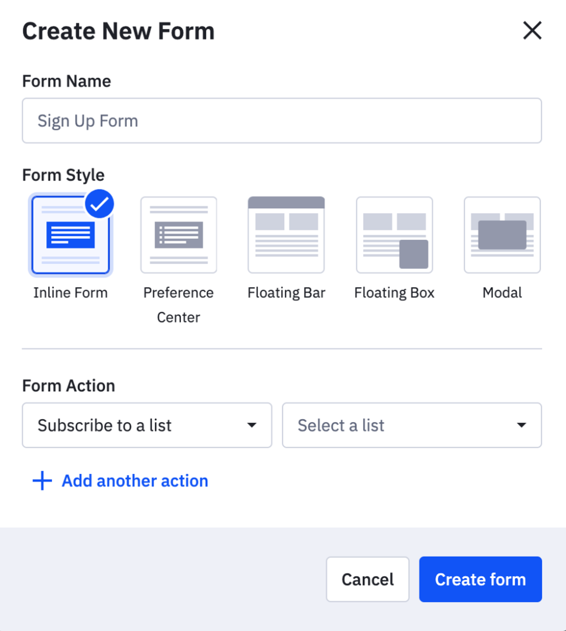This screenshot has height=631, width=566.
Task: Click the Create form button
Action: [x=480, y=579]
